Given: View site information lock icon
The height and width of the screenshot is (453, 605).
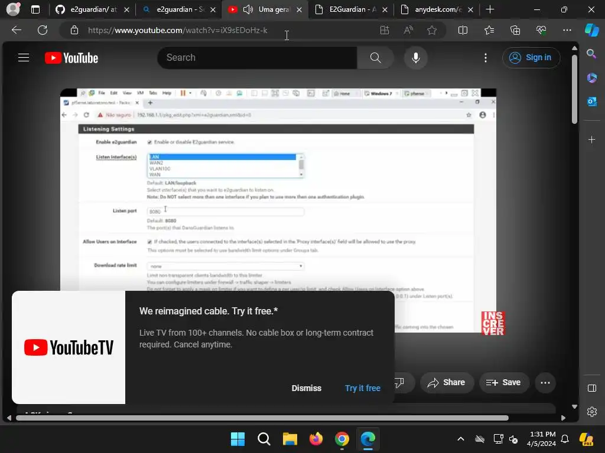Looking at the screenshot, I should coord(74,30).
